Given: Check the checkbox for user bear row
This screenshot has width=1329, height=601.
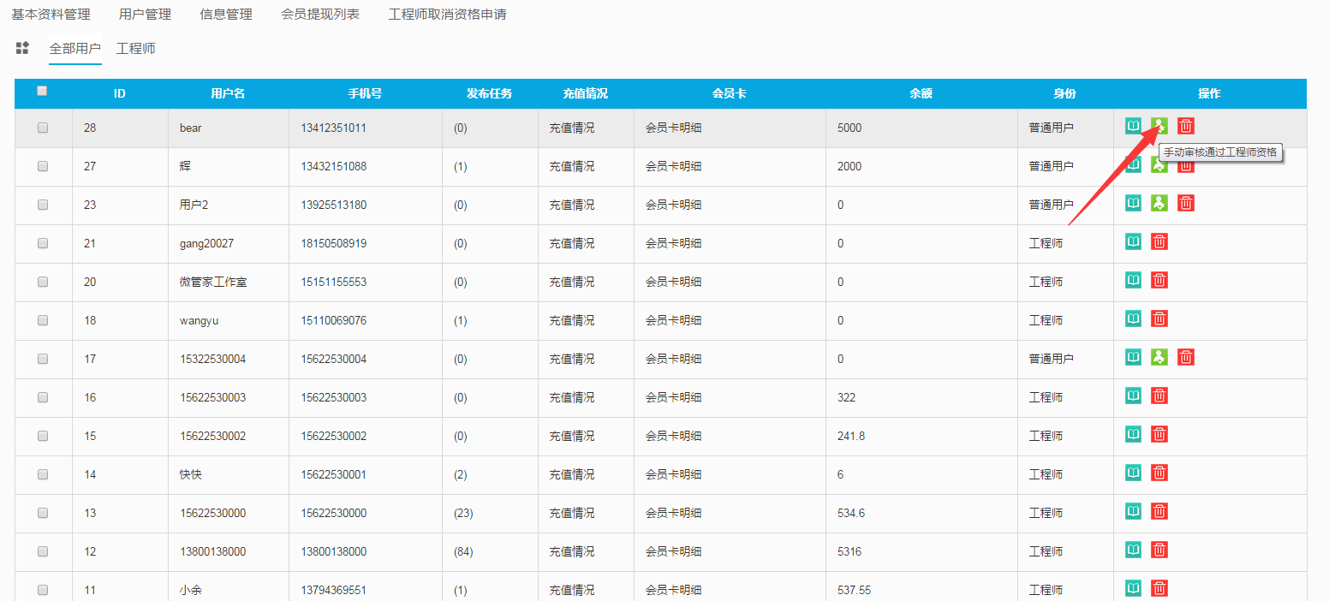Looking at the screenshot, I should click(43, 128).
